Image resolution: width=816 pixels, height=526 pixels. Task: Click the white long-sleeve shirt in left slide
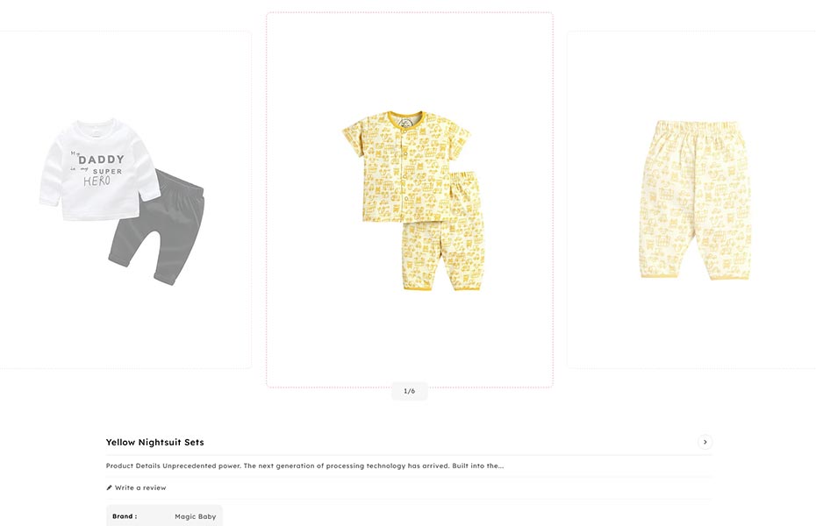click(99, 169)
